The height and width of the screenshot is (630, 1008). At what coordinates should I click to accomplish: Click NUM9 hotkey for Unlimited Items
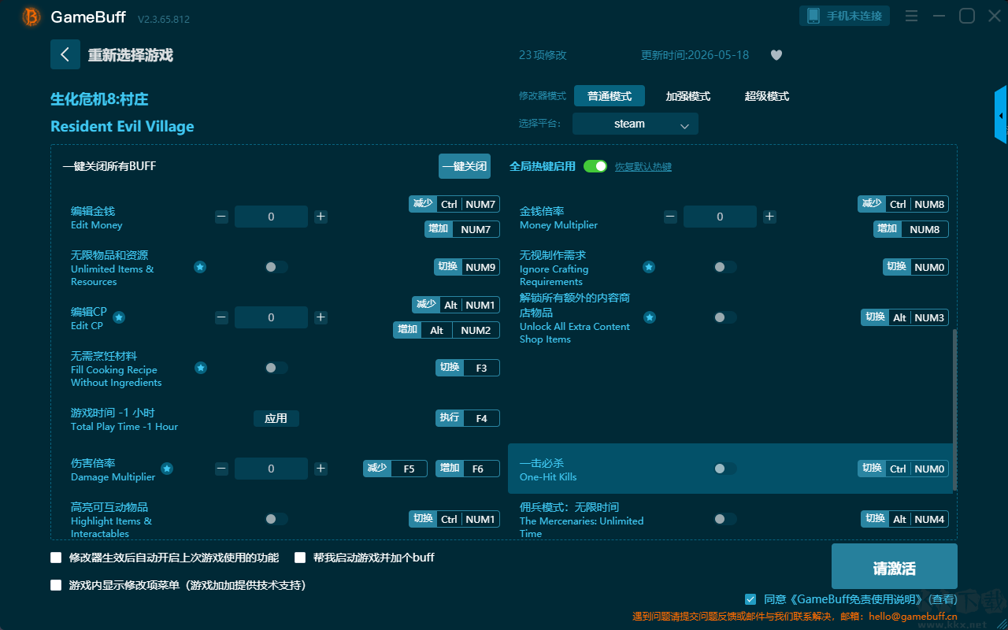(467, 267)
